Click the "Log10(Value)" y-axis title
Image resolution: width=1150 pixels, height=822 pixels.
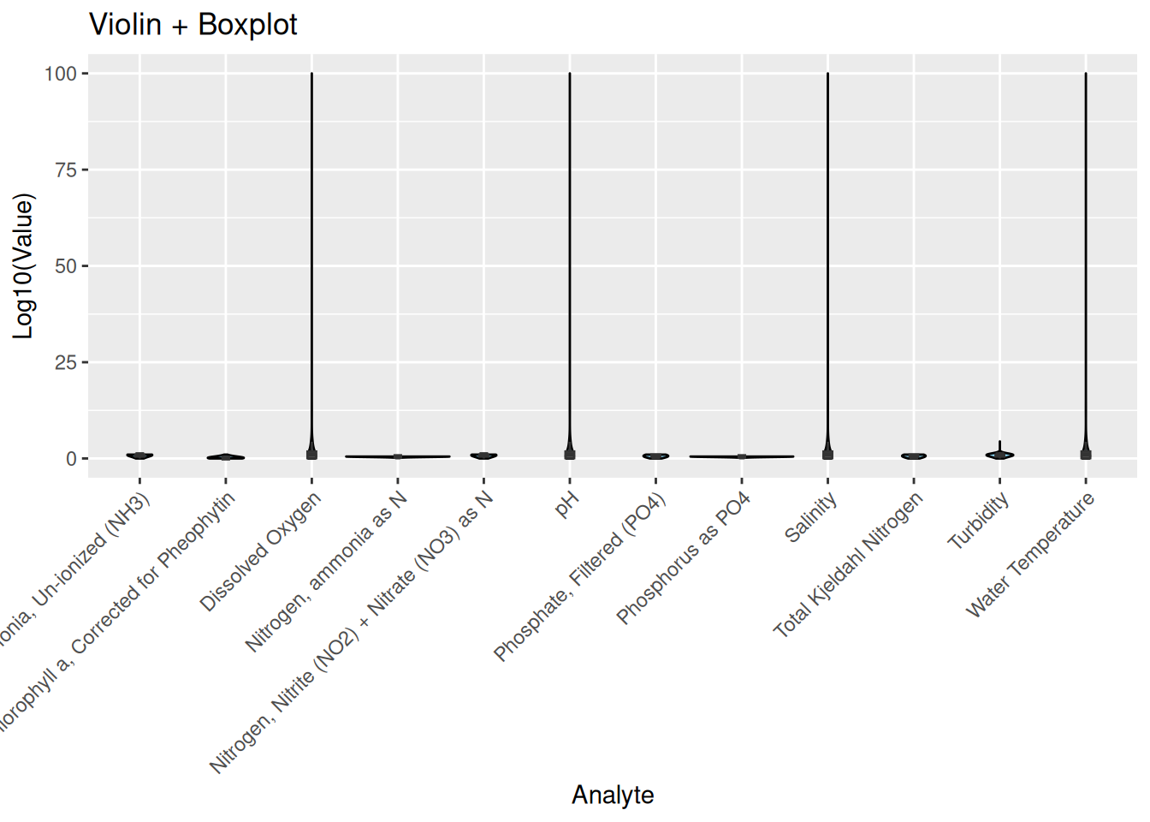23,266
